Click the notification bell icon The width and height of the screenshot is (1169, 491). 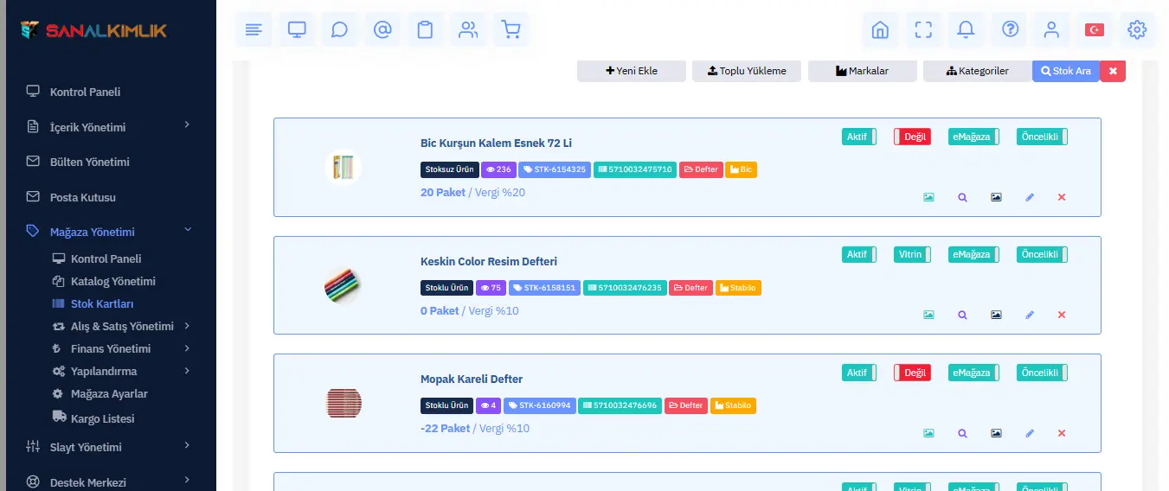click(x=966, y=30)
